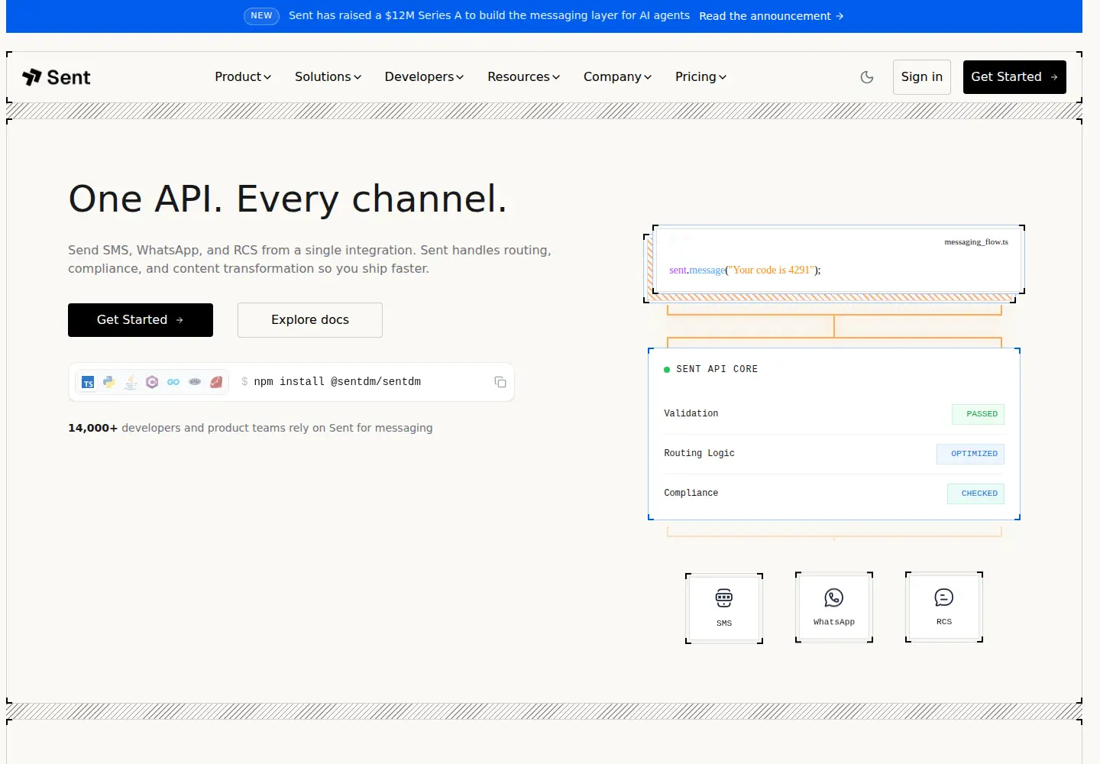Expand the Developers dropdown
This screenshot has width=1100, height=764.
click(424, 77)
